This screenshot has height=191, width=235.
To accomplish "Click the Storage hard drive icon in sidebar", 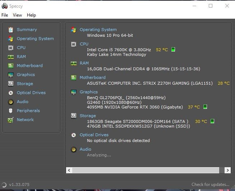I will [11, 84].
